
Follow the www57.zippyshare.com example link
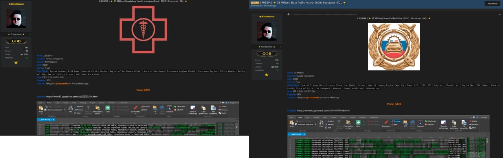[72, 96]
